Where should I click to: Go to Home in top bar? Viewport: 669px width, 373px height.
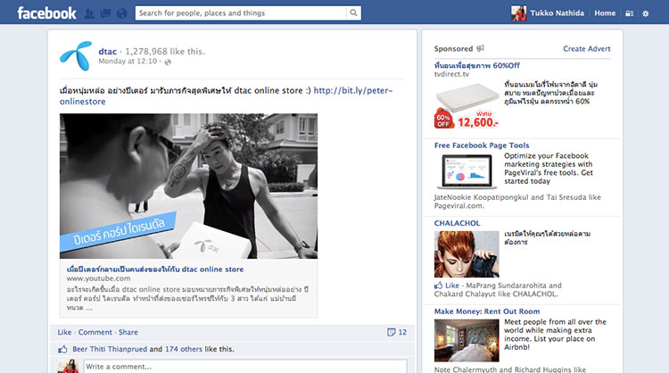[x=605, y=13]
